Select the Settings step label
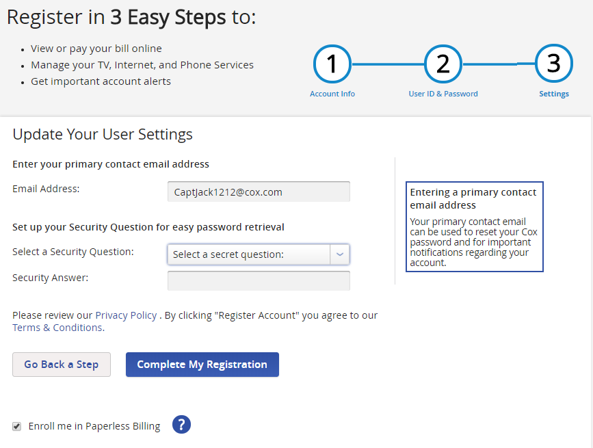 553,94
